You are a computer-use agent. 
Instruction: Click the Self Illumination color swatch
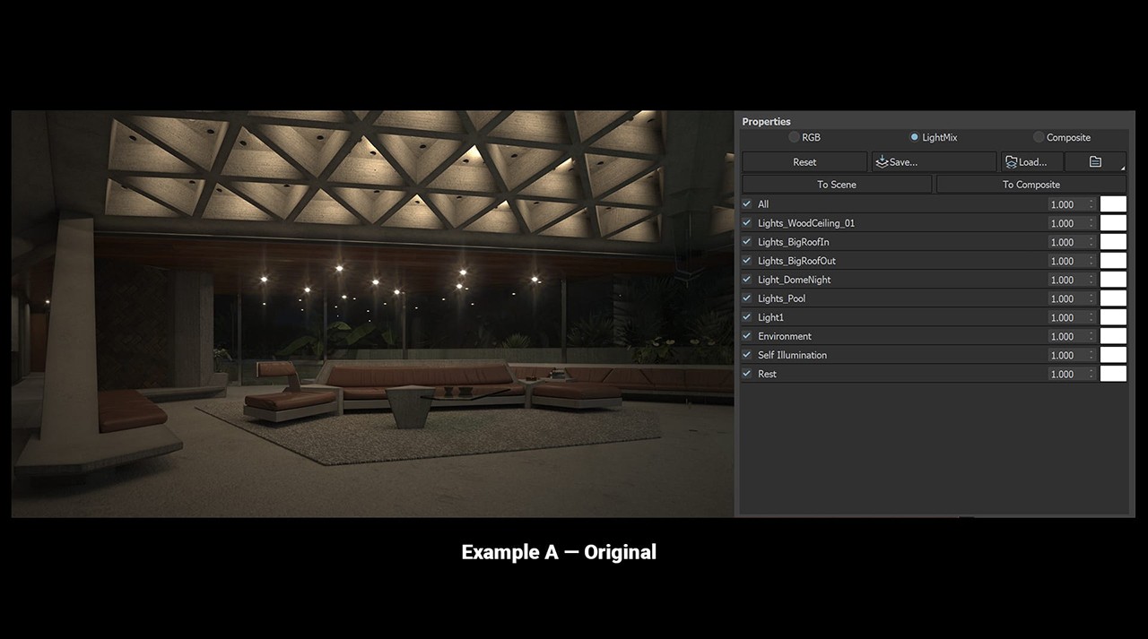pyautogui.click(x=1113, y=355)
